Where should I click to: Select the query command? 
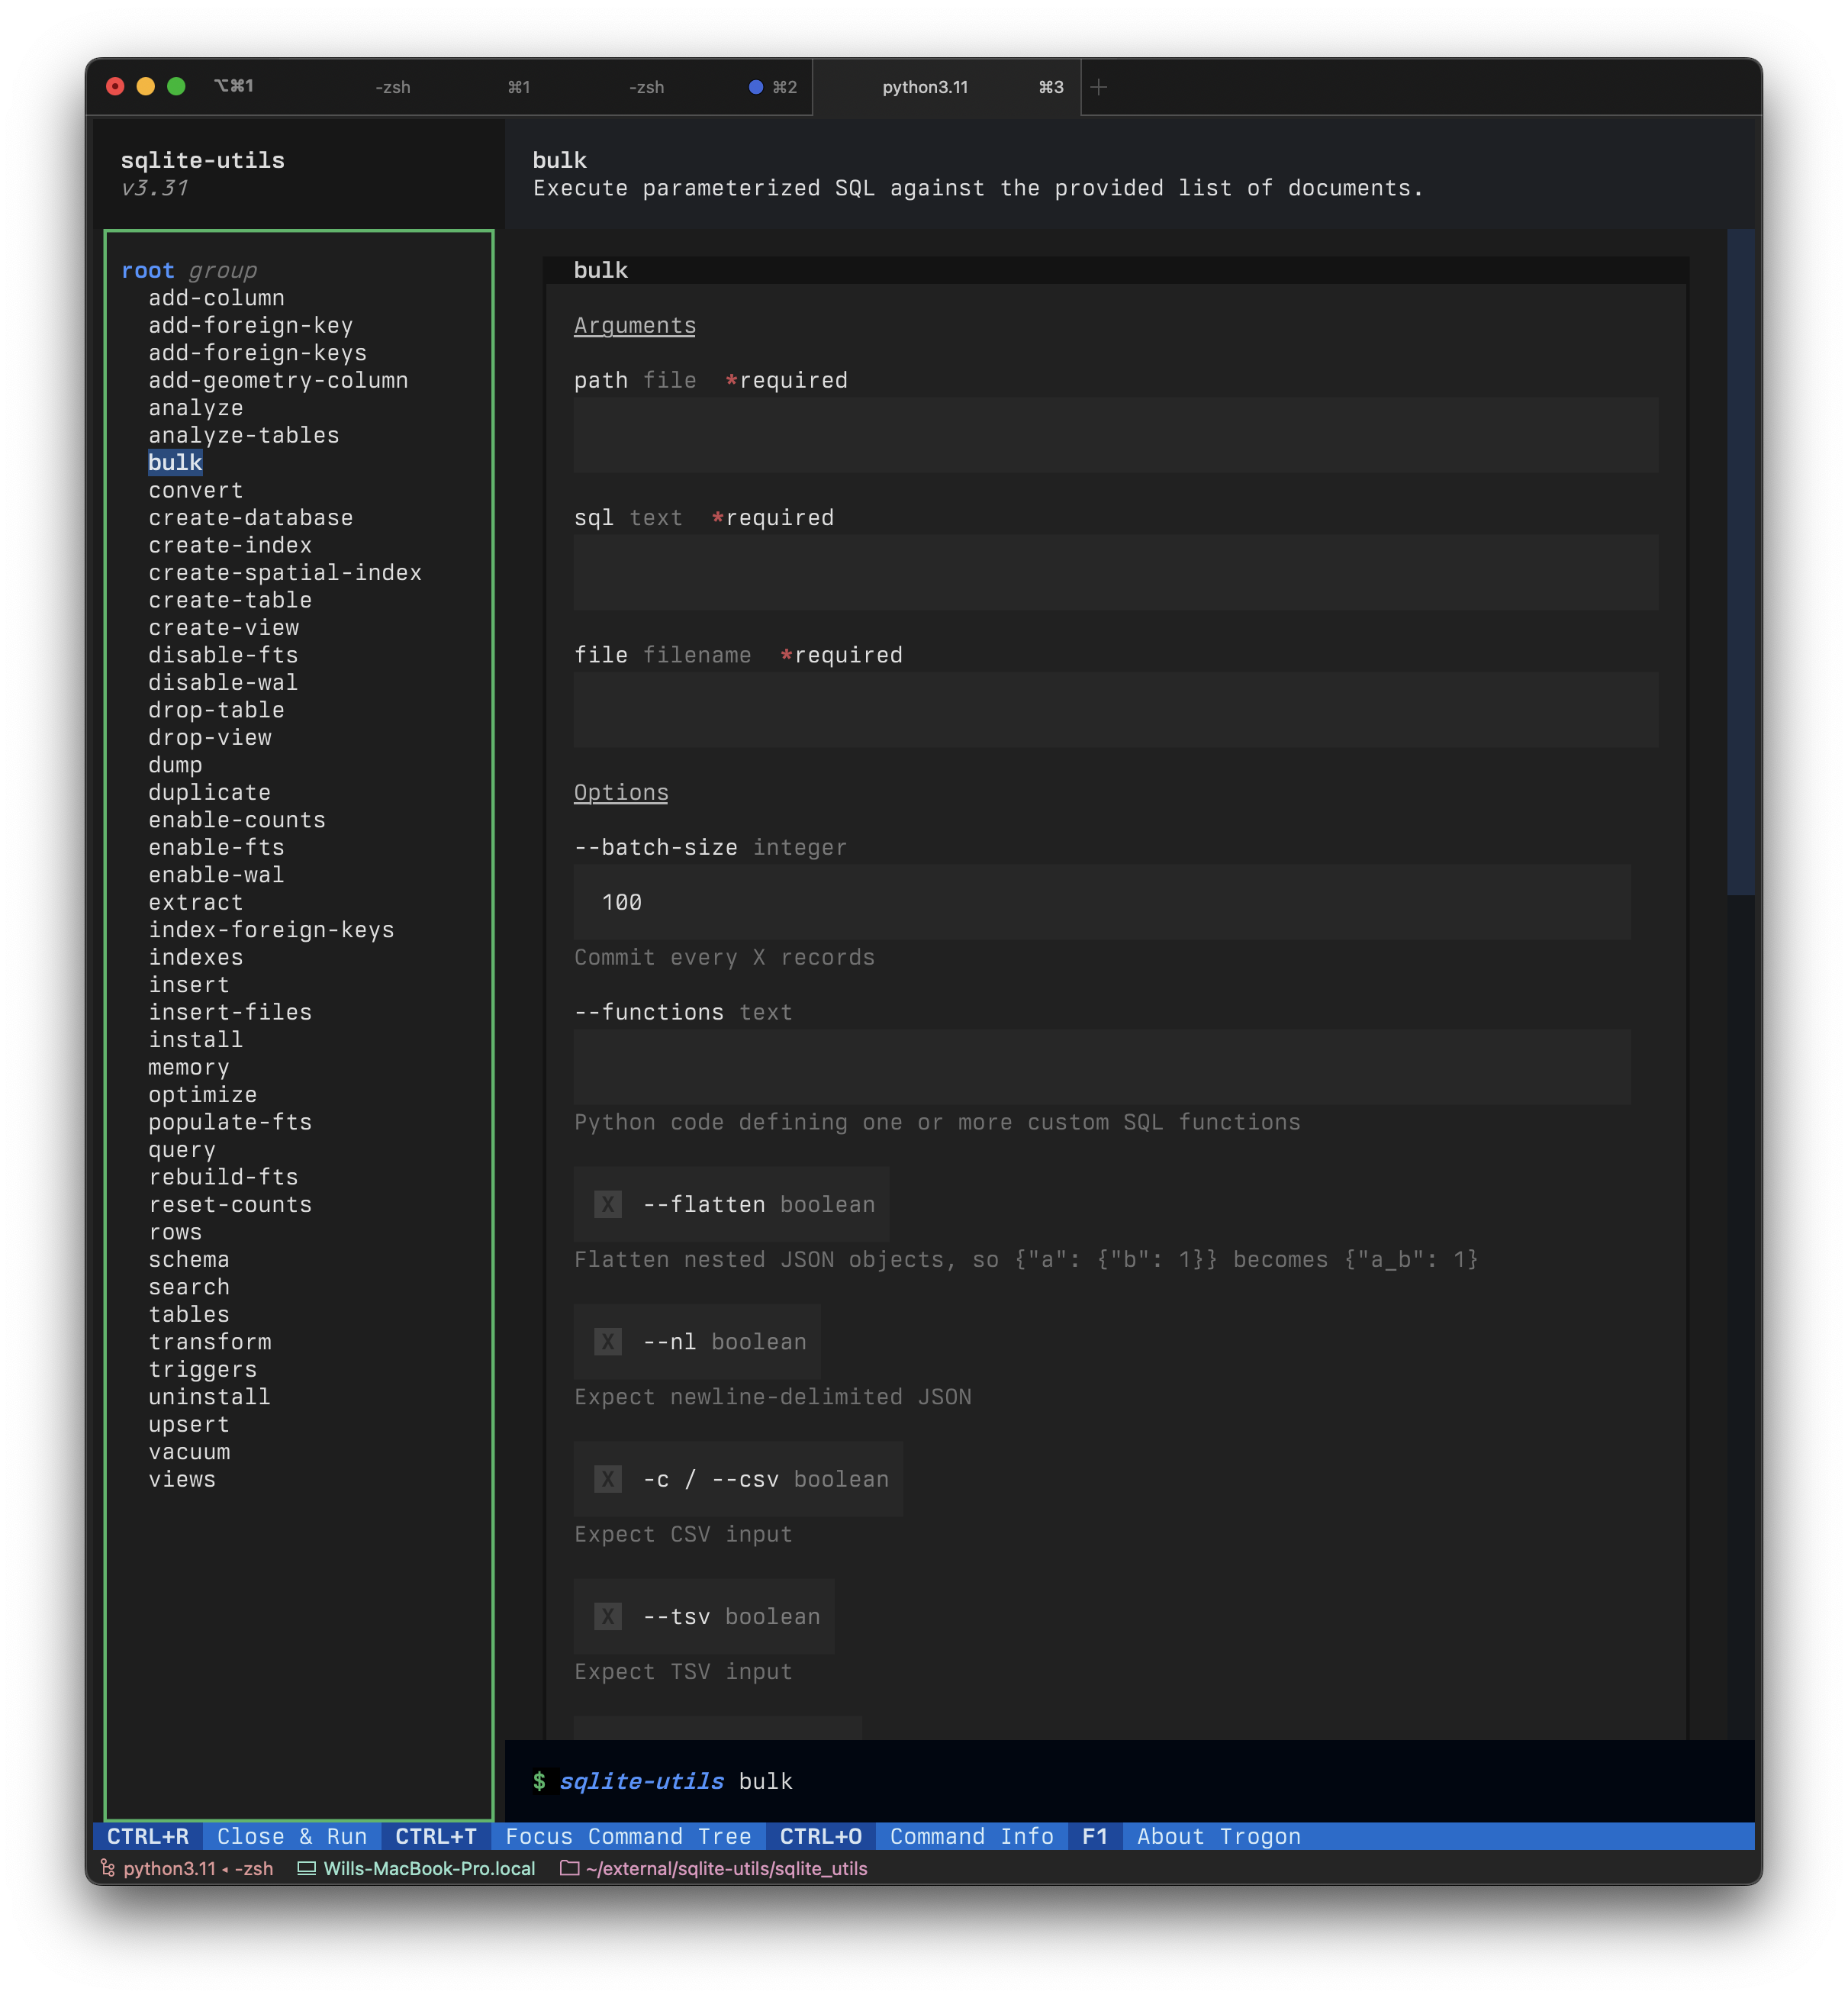pyautogui.click(x=182, y=1150)
